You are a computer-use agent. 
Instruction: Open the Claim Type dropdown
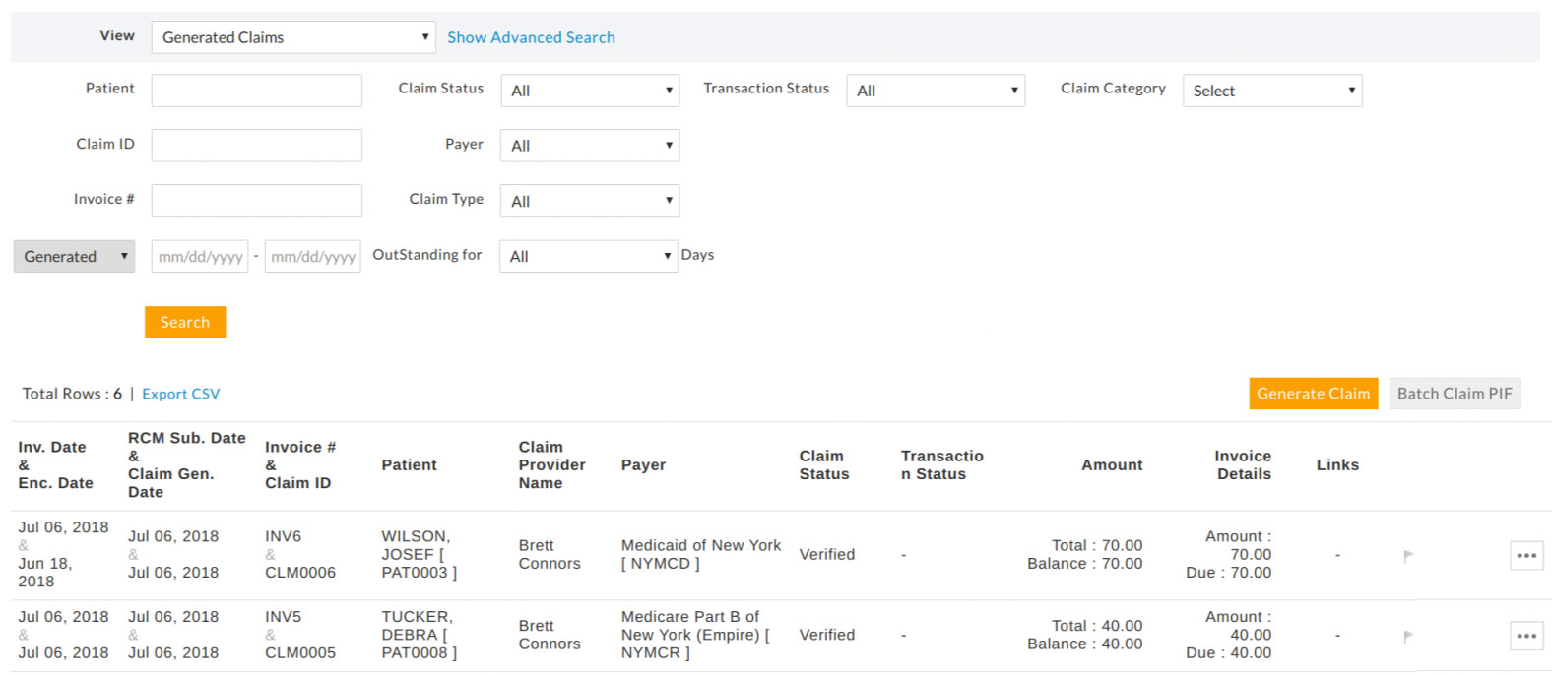tap(590, 201)
